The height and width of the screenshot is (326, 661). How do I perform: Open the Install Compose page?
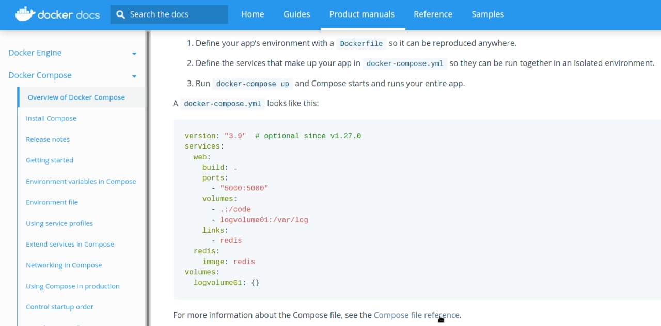tap(51, 118)
